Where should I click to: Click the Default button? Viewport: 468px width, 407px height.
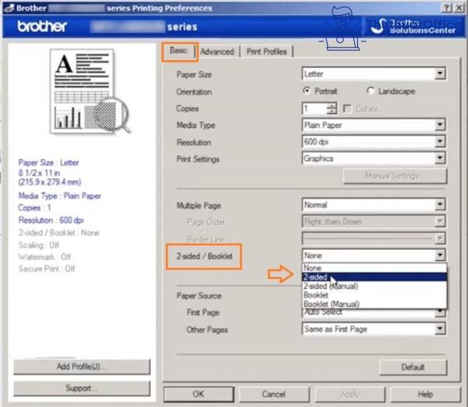point(413,367)
